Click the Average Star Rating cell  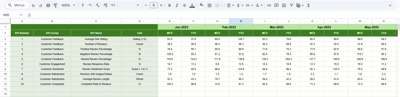96,39
